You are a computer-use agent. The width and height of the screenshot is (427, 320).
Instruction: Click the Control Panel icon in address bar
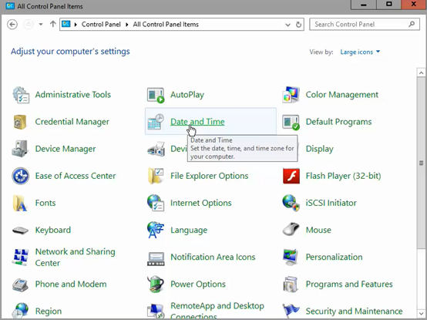coord(66,24)
